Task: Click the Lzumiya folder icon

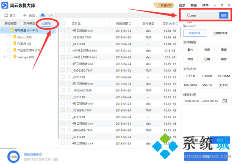Action: coord(14,57)
